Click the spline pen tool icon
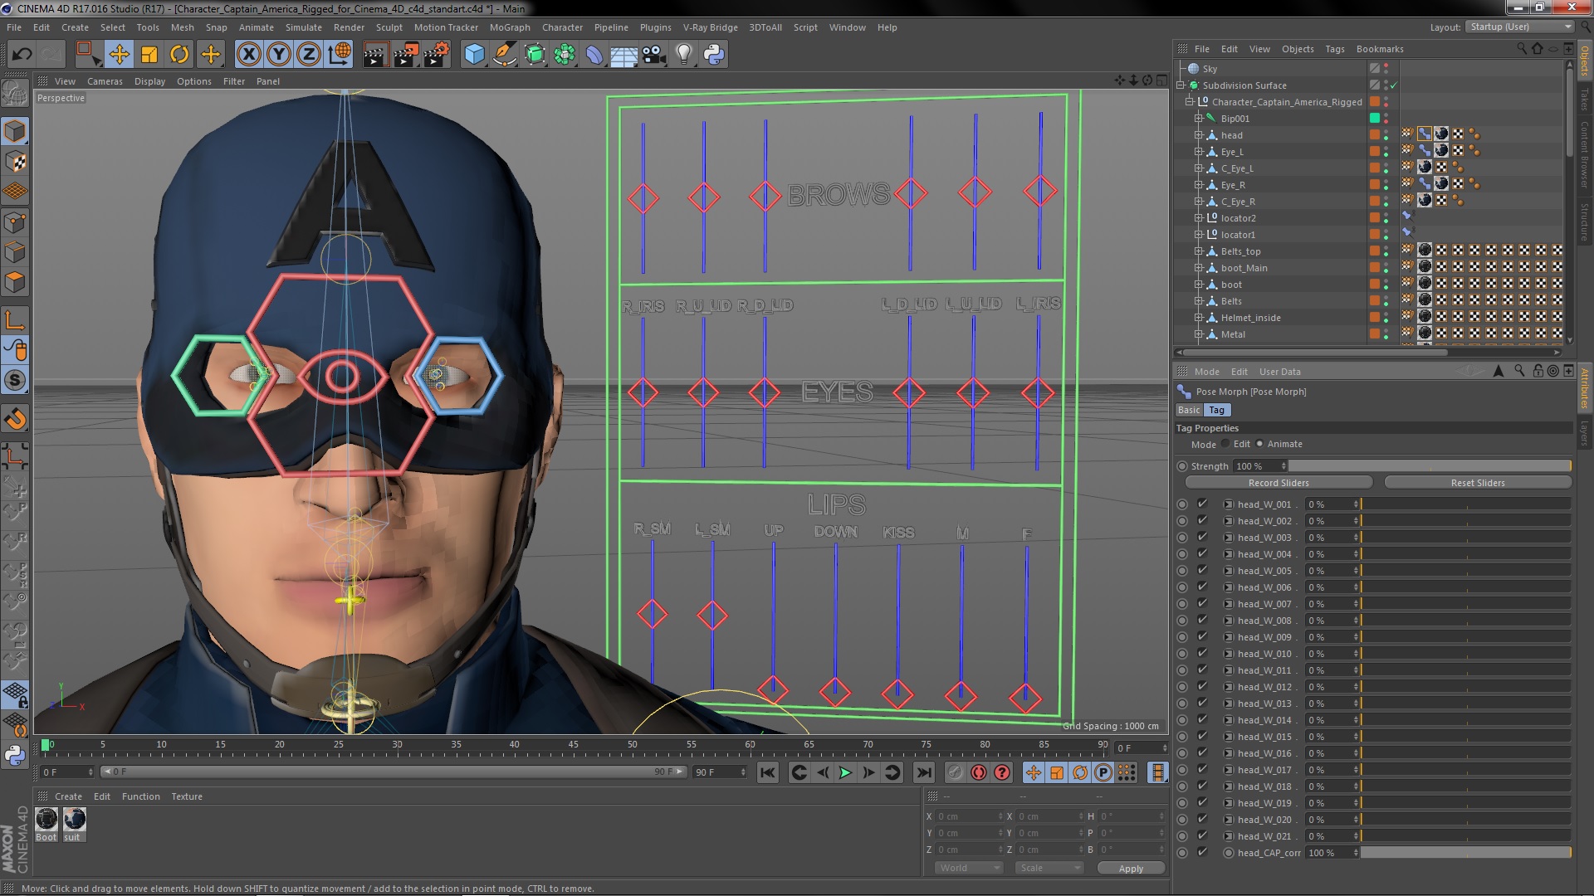Screen dimensions: 1594x896 click(504, 55)
